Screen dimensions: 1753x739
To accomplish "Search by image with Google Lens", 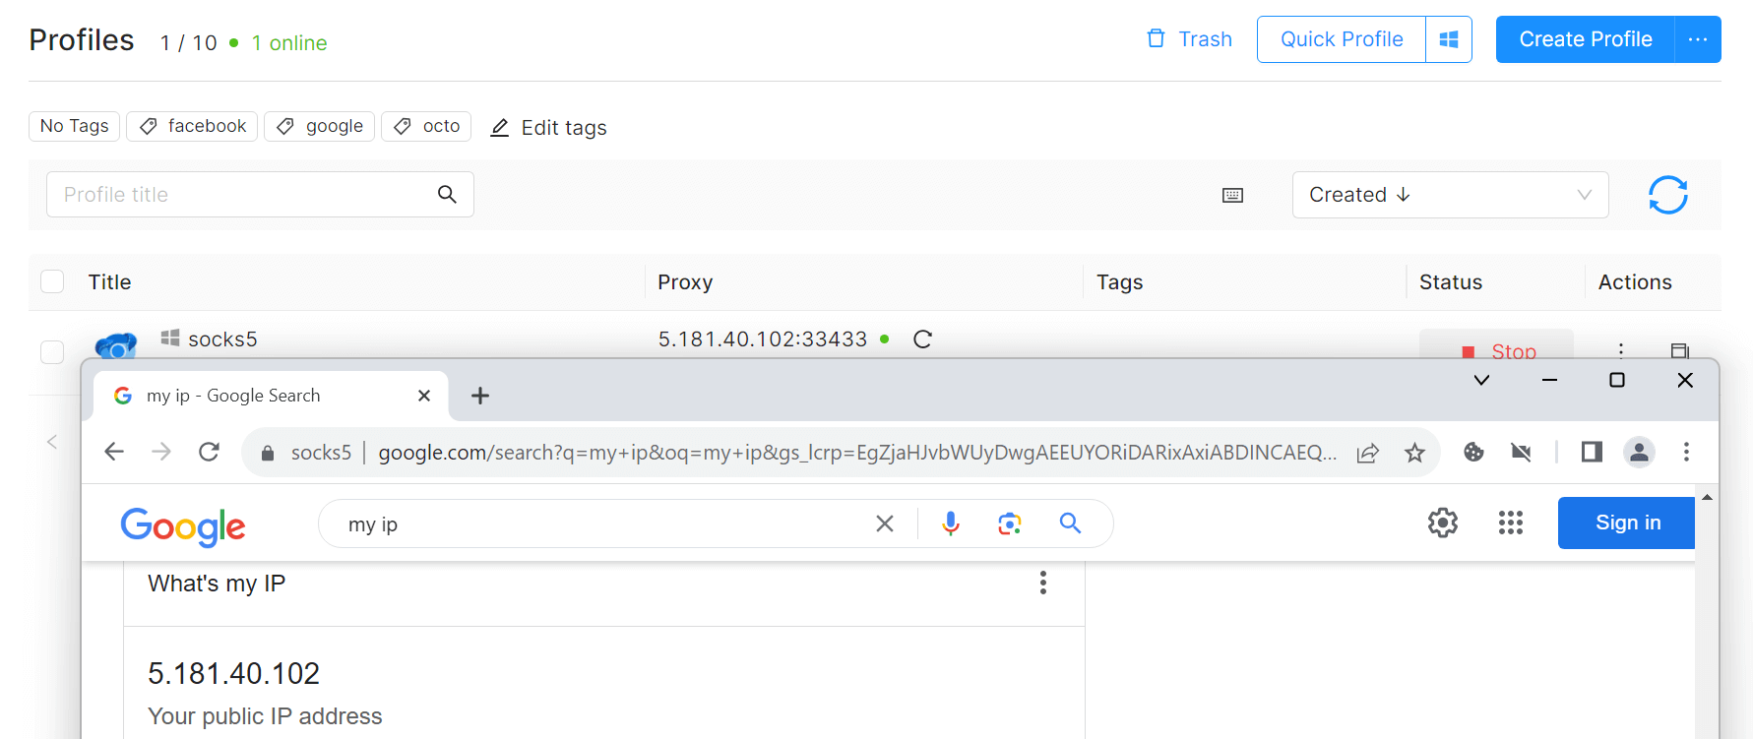I will (1010, 523).
